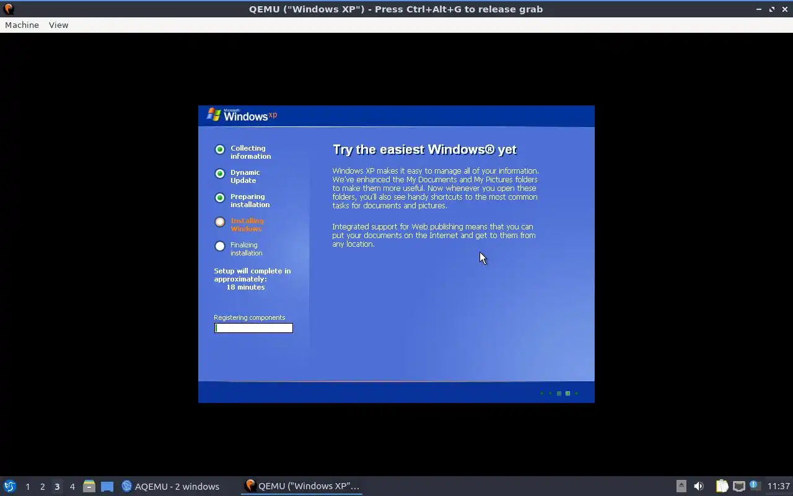Open the file manager taskbar icon
Screen dimensions: 793x496
89,486
